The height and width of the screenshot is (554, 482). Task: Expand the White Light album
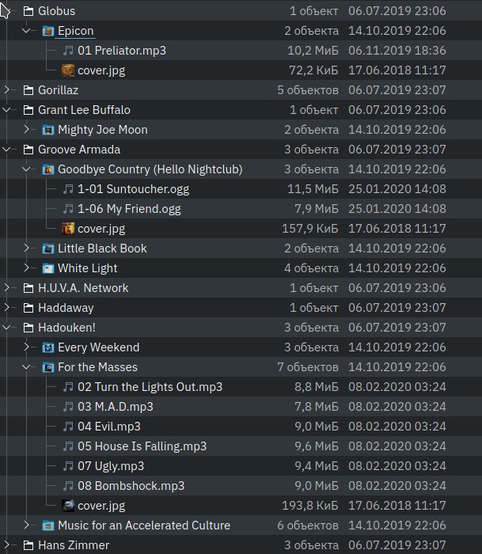(26, 268)
